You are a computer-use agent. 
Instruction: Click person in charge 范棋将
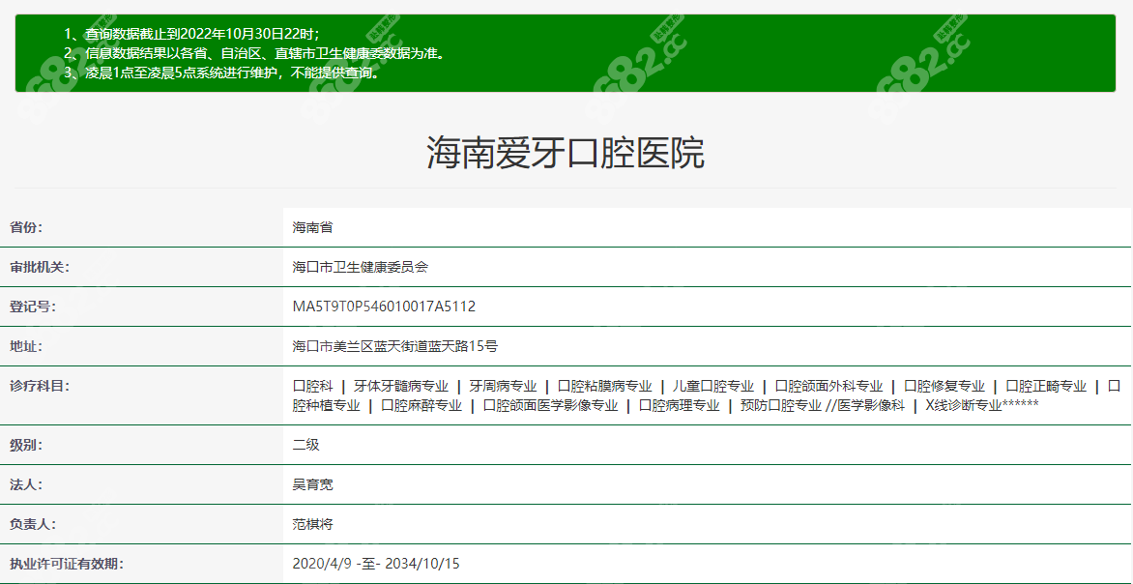[x=312, y=524]
